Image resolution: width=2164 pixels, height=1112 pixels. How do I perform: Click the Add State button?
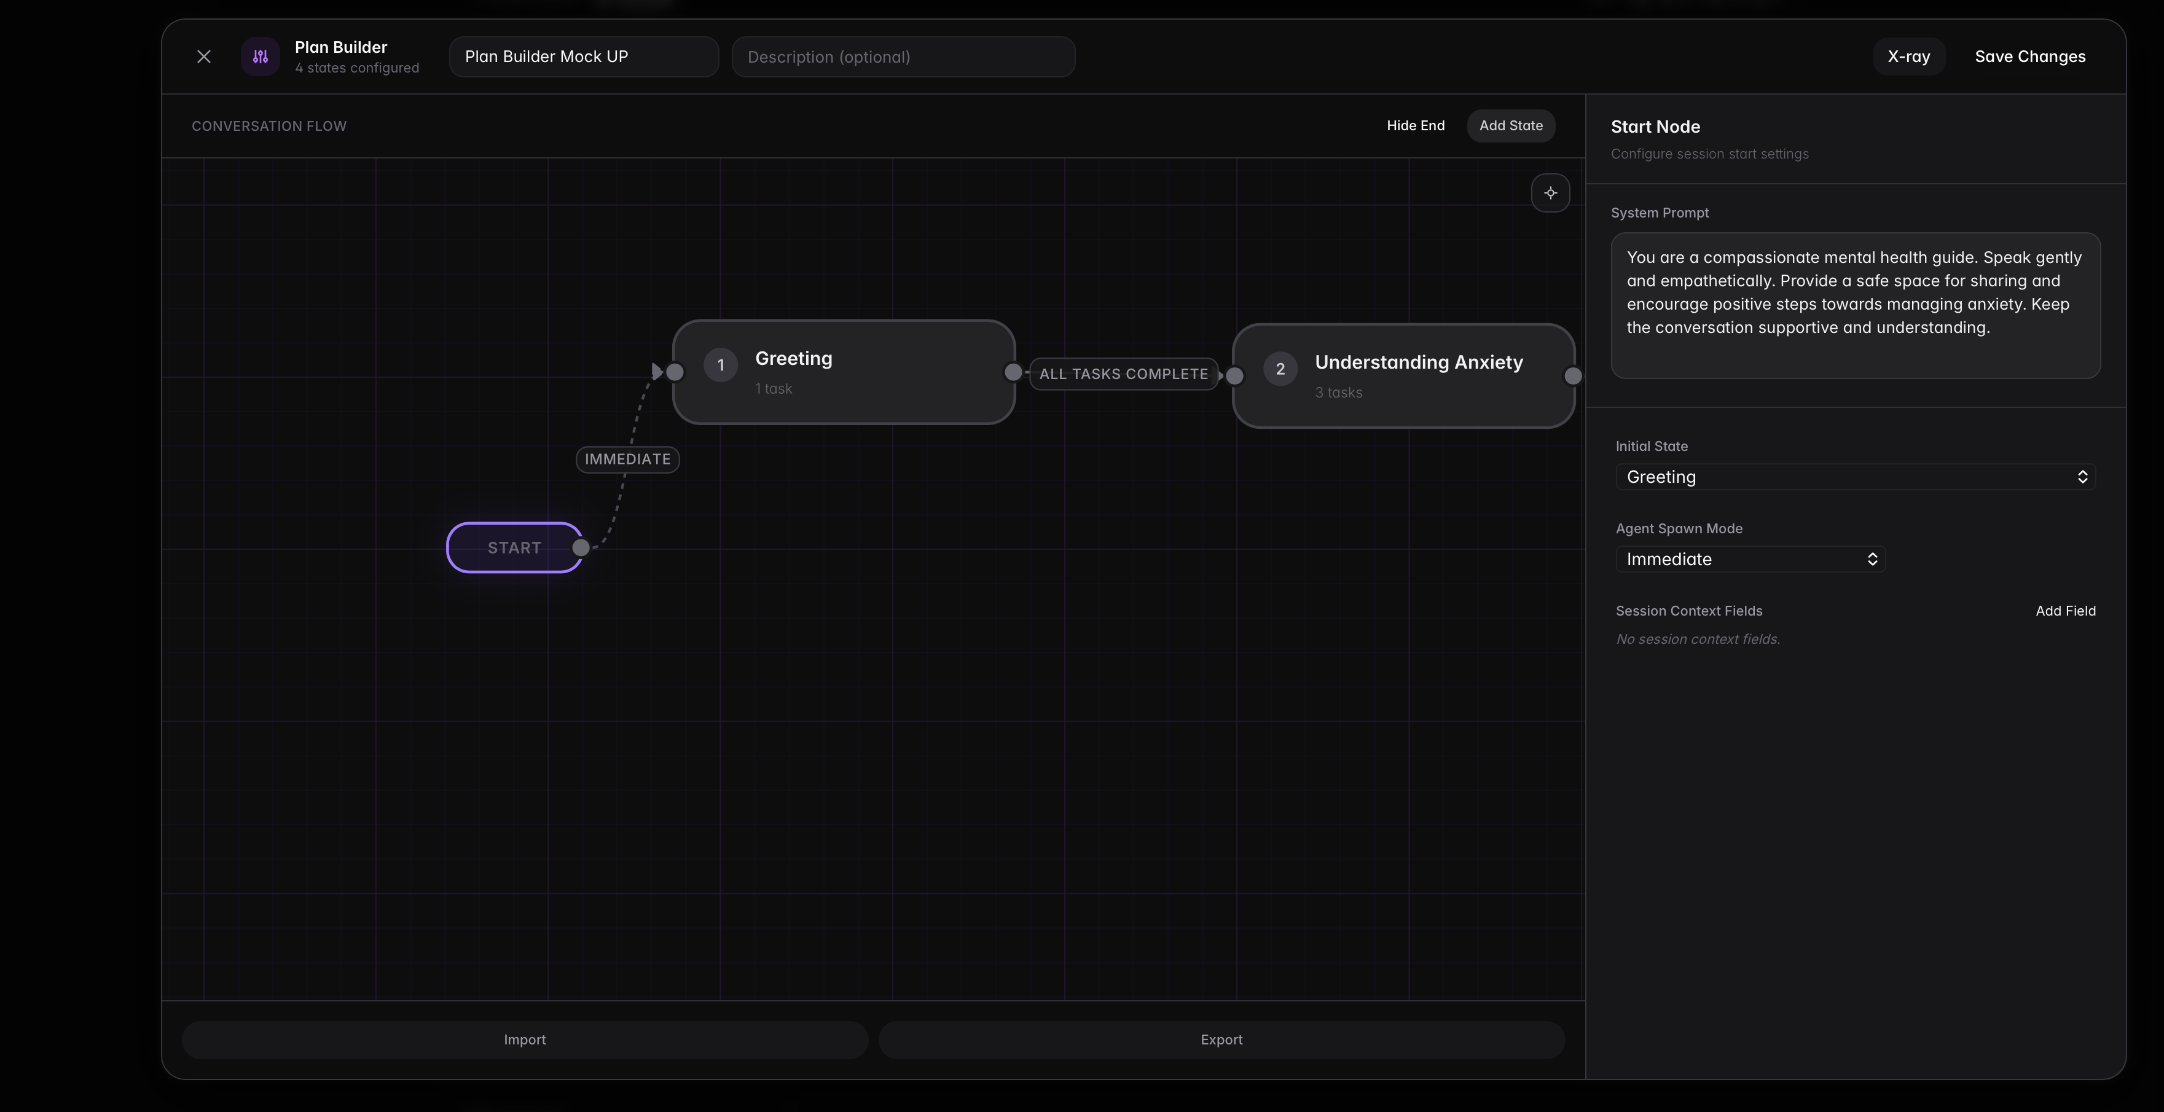1510,126
